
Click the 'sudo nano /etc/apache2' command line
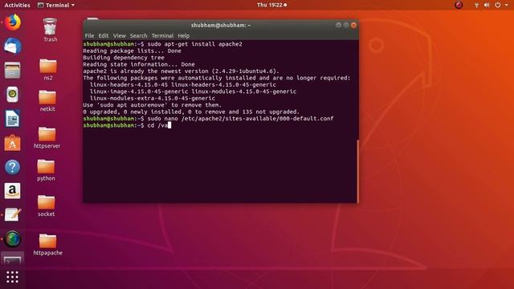(208, 119)
